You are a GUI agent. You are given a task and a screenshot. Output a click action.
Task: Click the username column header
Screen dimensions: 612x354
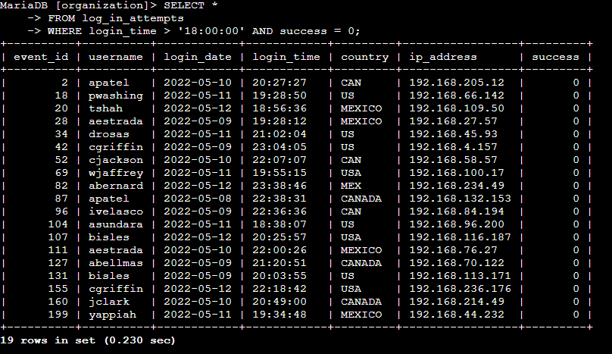(x=115, y=57)
